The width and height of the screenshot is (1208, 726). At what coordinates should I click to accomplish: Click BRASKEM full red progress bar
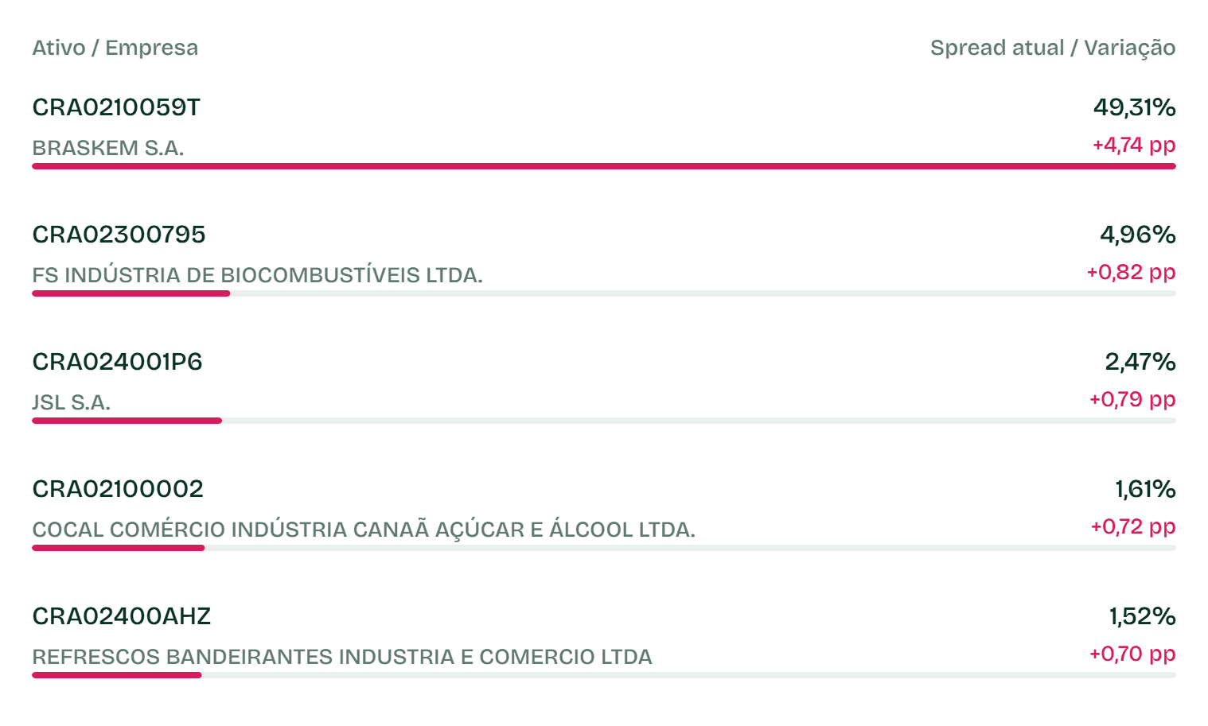(604, 166)
